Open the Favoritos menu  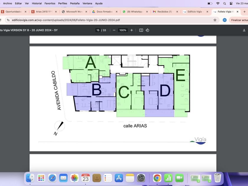click(x=50, y=3)
